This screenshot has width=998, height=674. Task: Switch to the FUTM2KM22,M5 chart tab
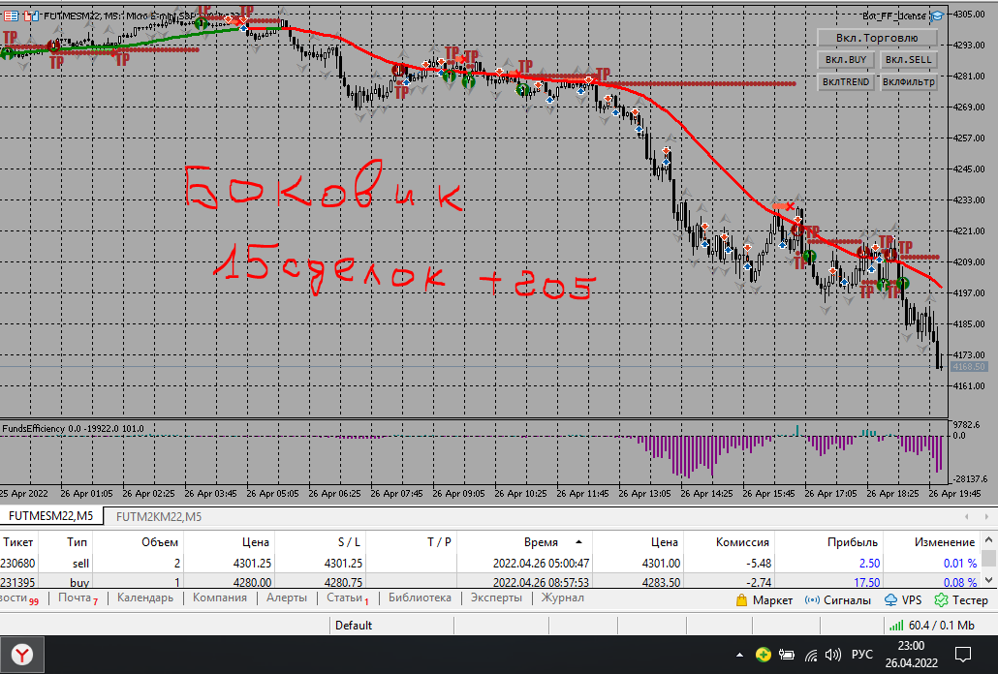(159, 516)
